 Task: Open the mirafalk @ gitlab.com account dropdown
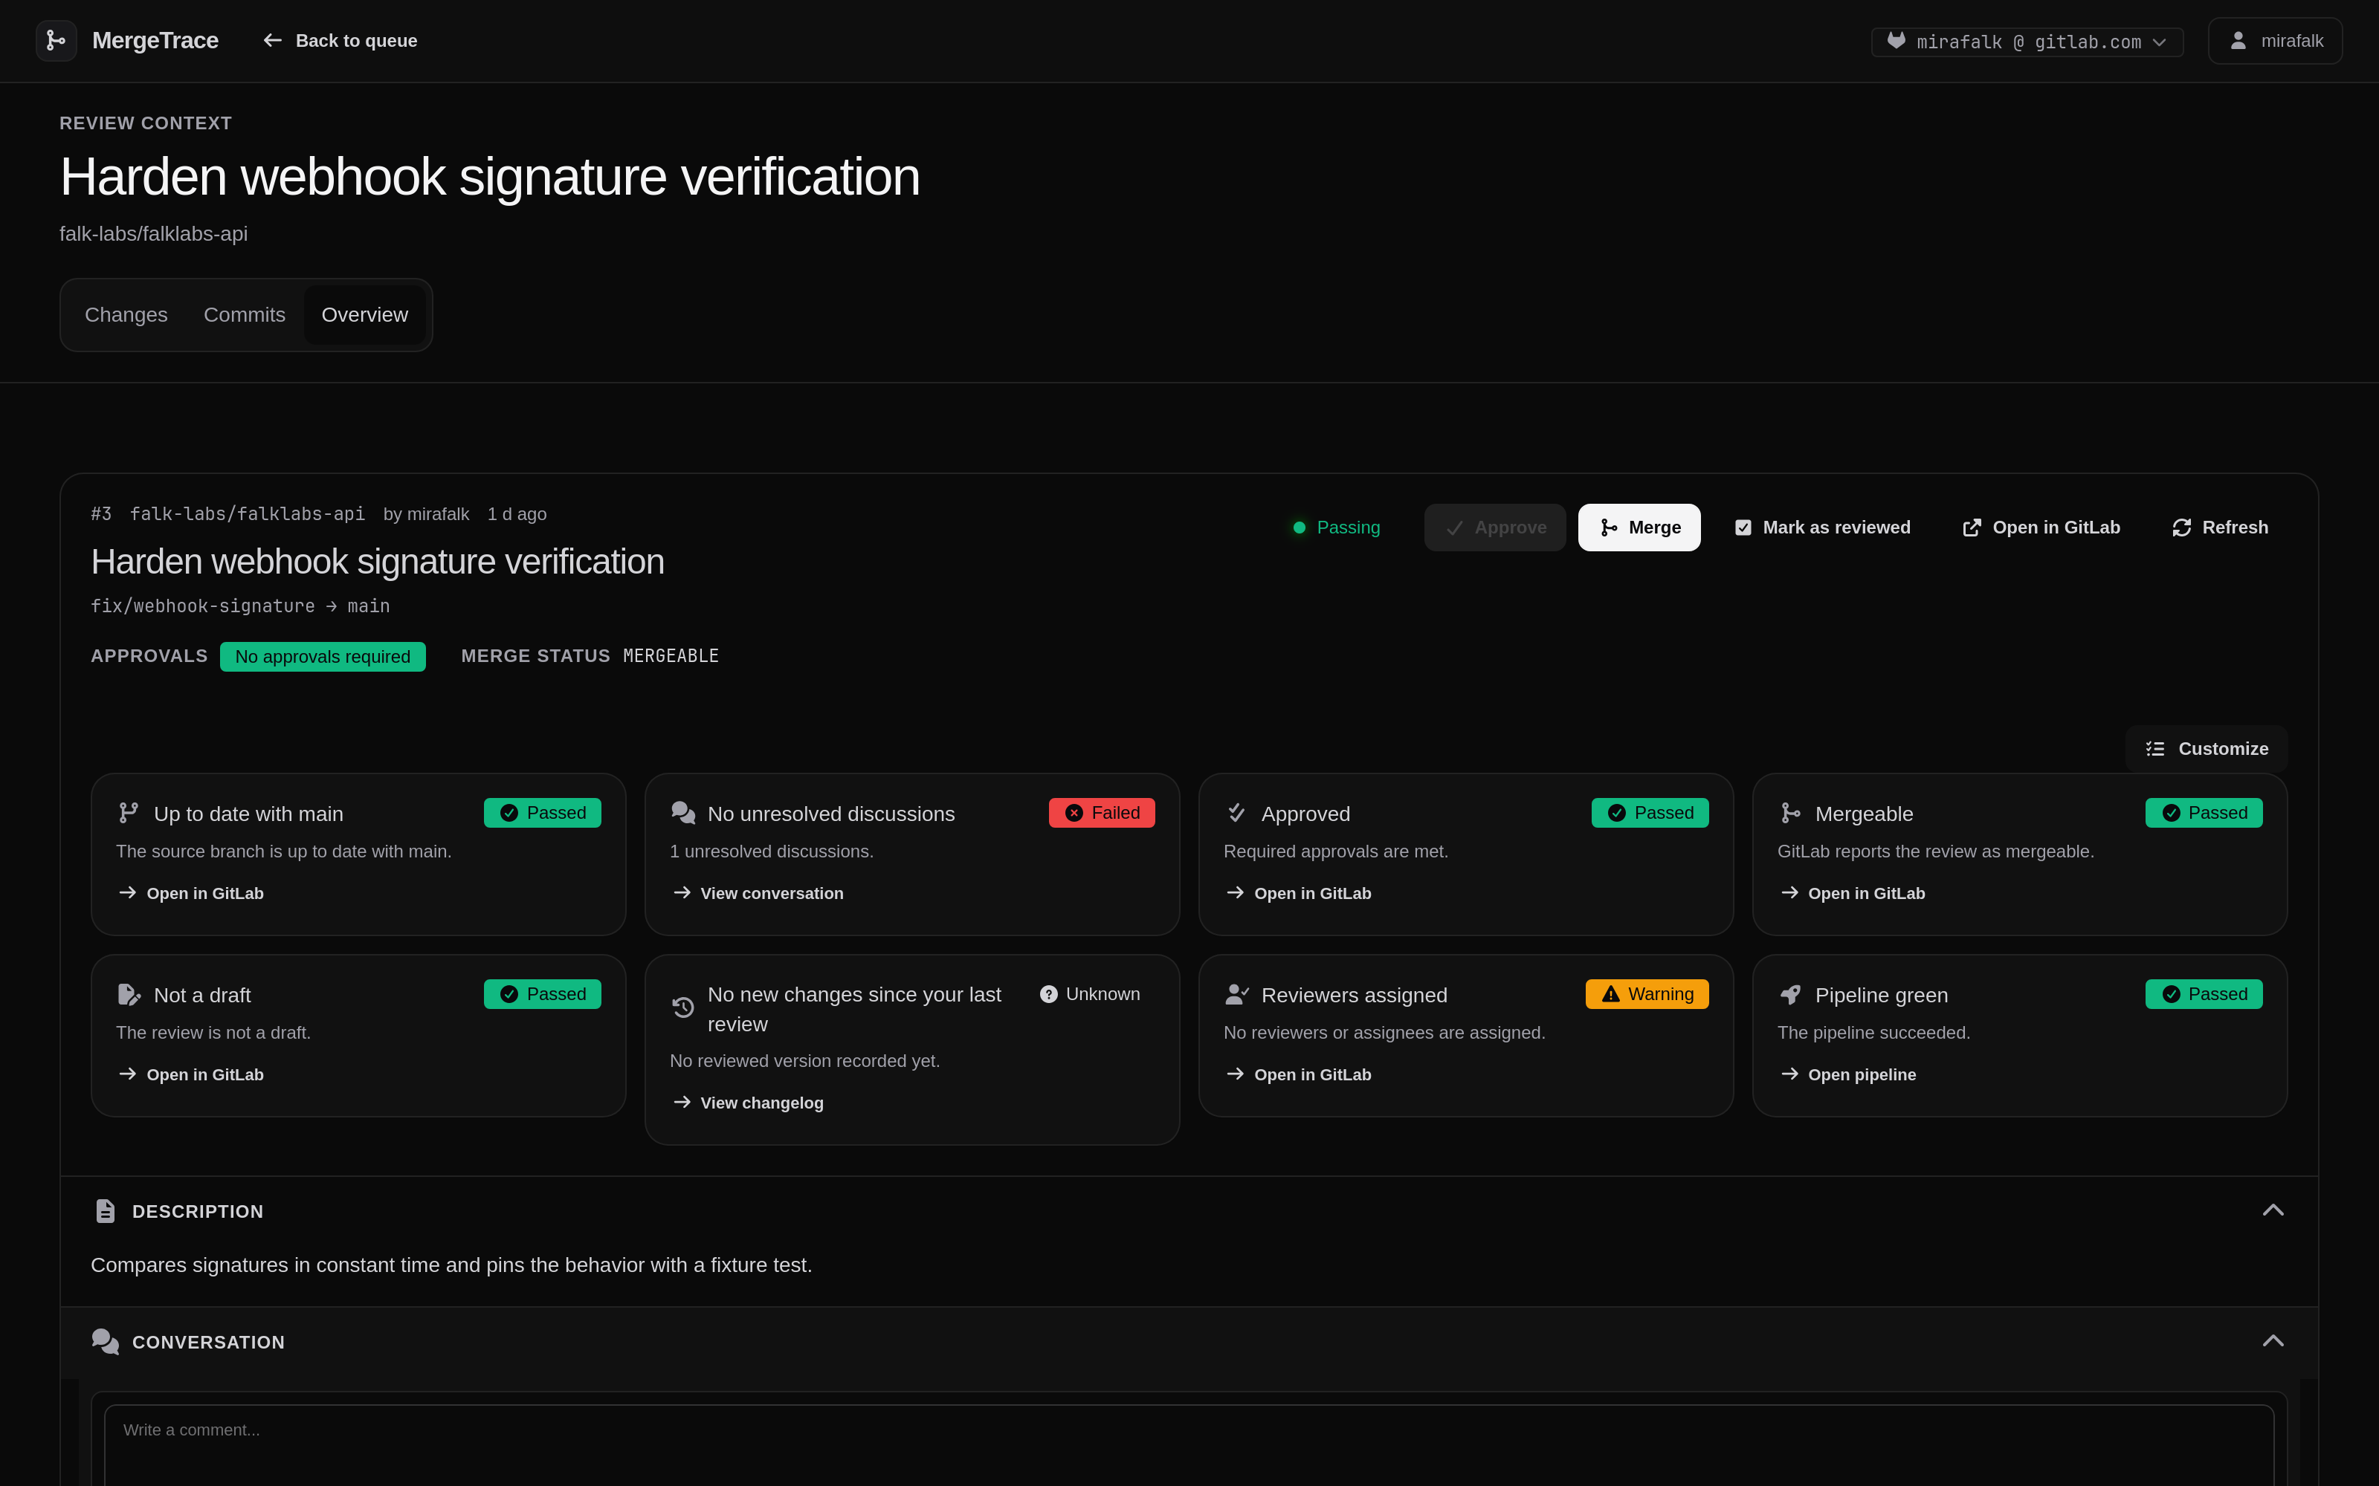tap(2027, 42)
